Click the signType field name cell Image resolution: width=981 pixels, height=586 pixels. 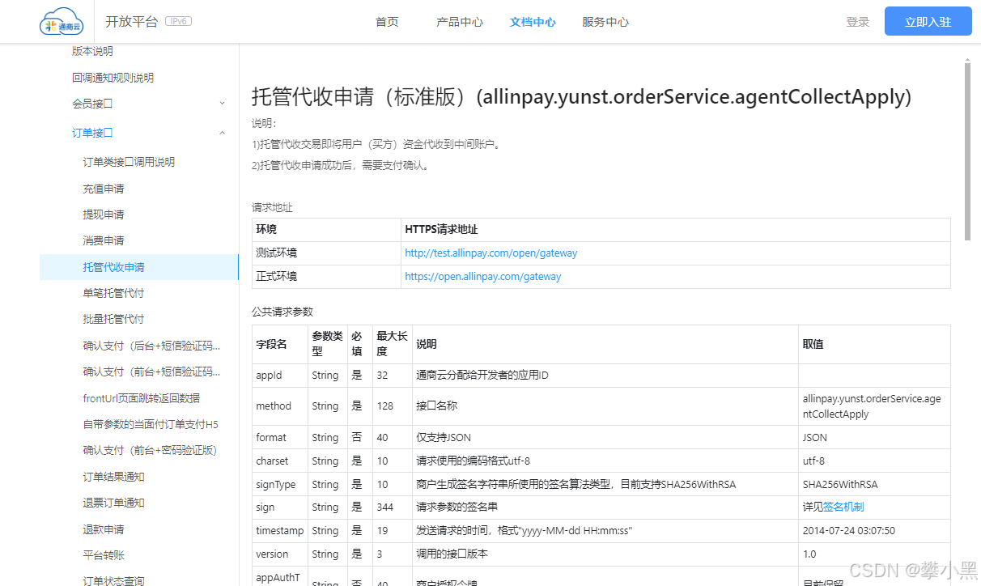pyautogui.click(x=280, y=485)
